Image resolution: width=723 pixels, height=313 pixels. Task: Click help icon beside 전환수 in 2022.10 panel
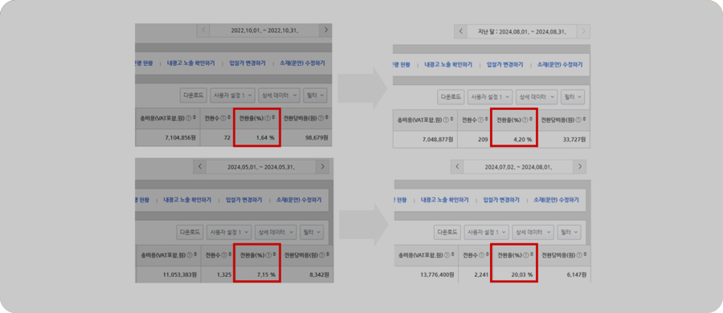pyautogui.click(x=223, y=118)
